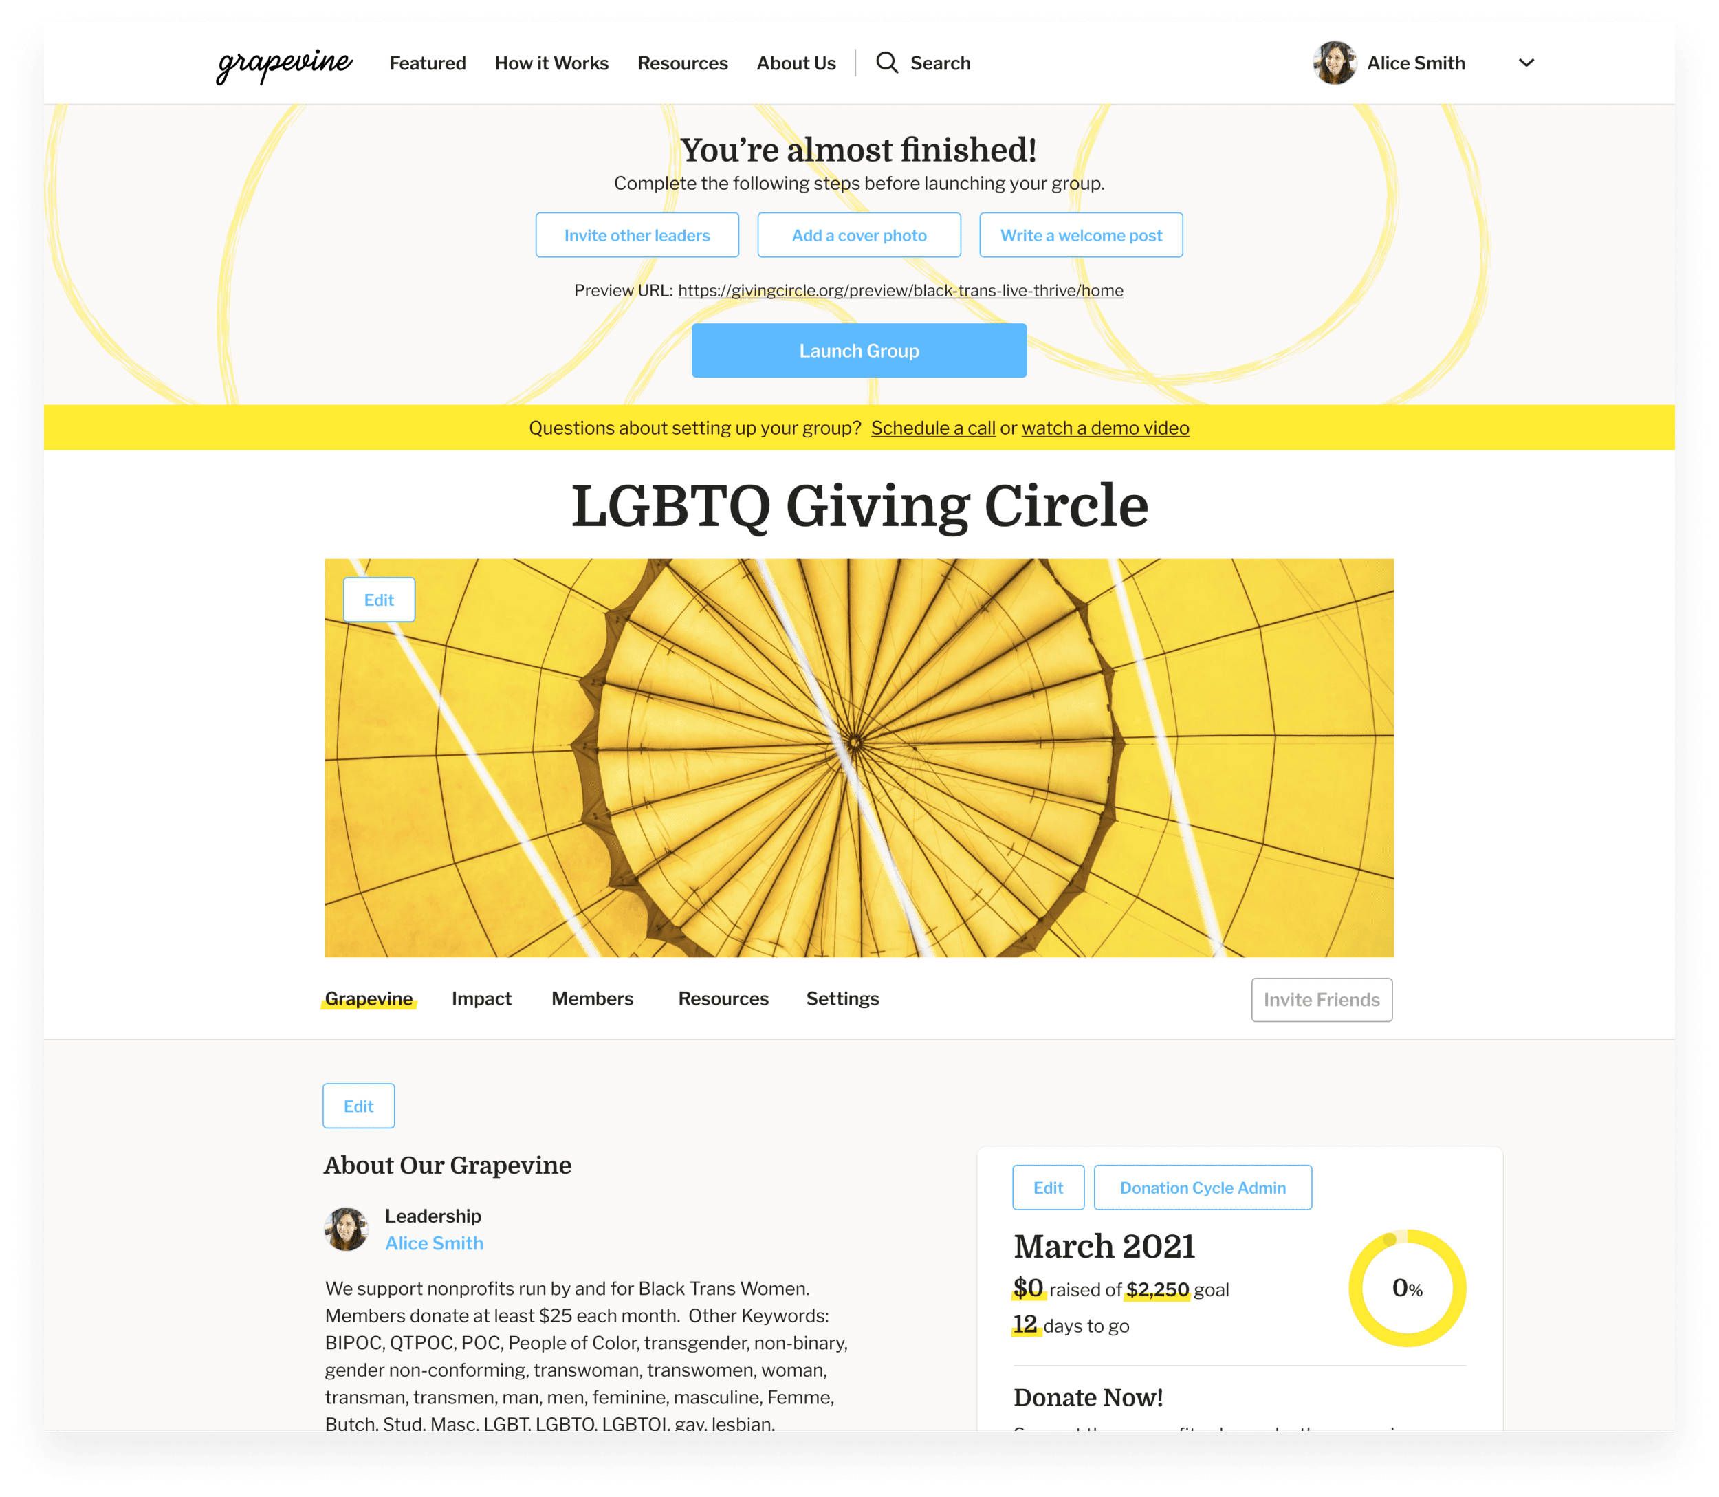
Task: Expand About Us menu item
Action: tap(795, 61)
